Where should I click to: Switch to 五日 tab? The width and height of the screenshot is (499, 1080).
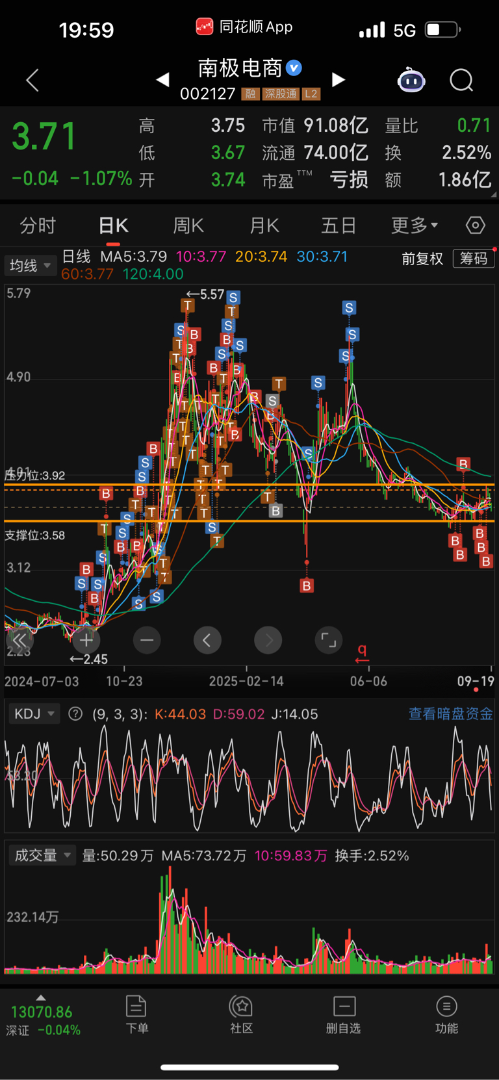(339, 225)
